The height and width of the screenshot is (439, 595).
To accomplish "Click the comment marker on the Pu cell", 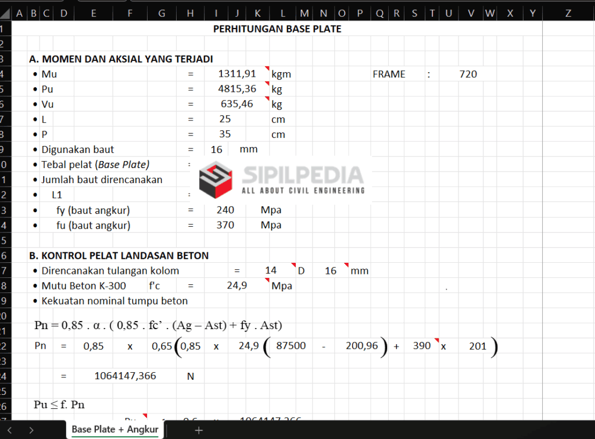I will point(268,84).
